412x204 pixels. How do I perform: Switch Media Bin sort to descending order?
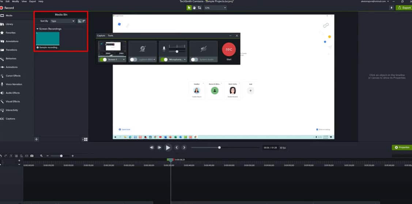click(x=84, y=21)
